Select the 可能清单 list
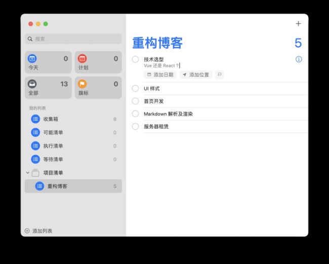 tap(73, 132)
